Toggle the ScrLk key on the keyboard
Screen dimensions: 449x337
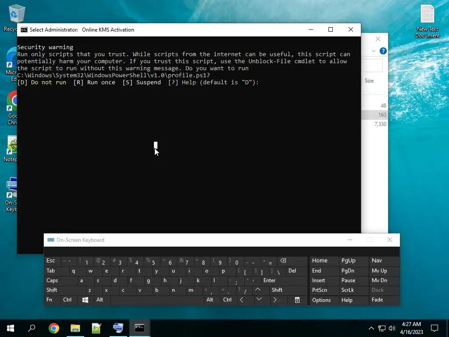[x=354, y=290]
